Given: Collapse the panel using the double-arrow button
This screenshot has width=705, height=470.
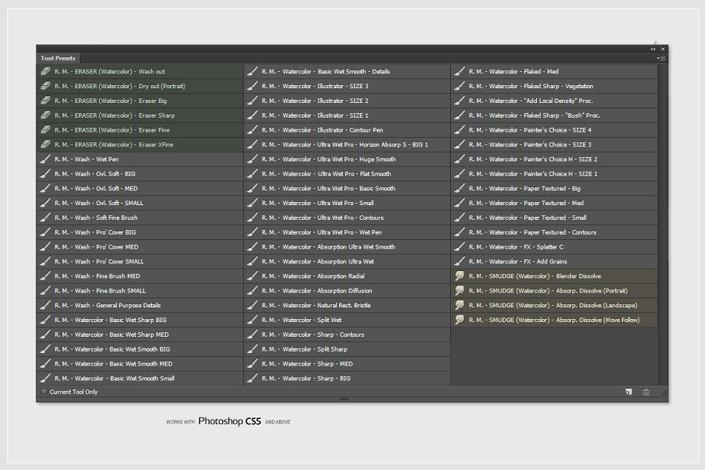Looking at the screenshot, I should [x=653, y=49].
